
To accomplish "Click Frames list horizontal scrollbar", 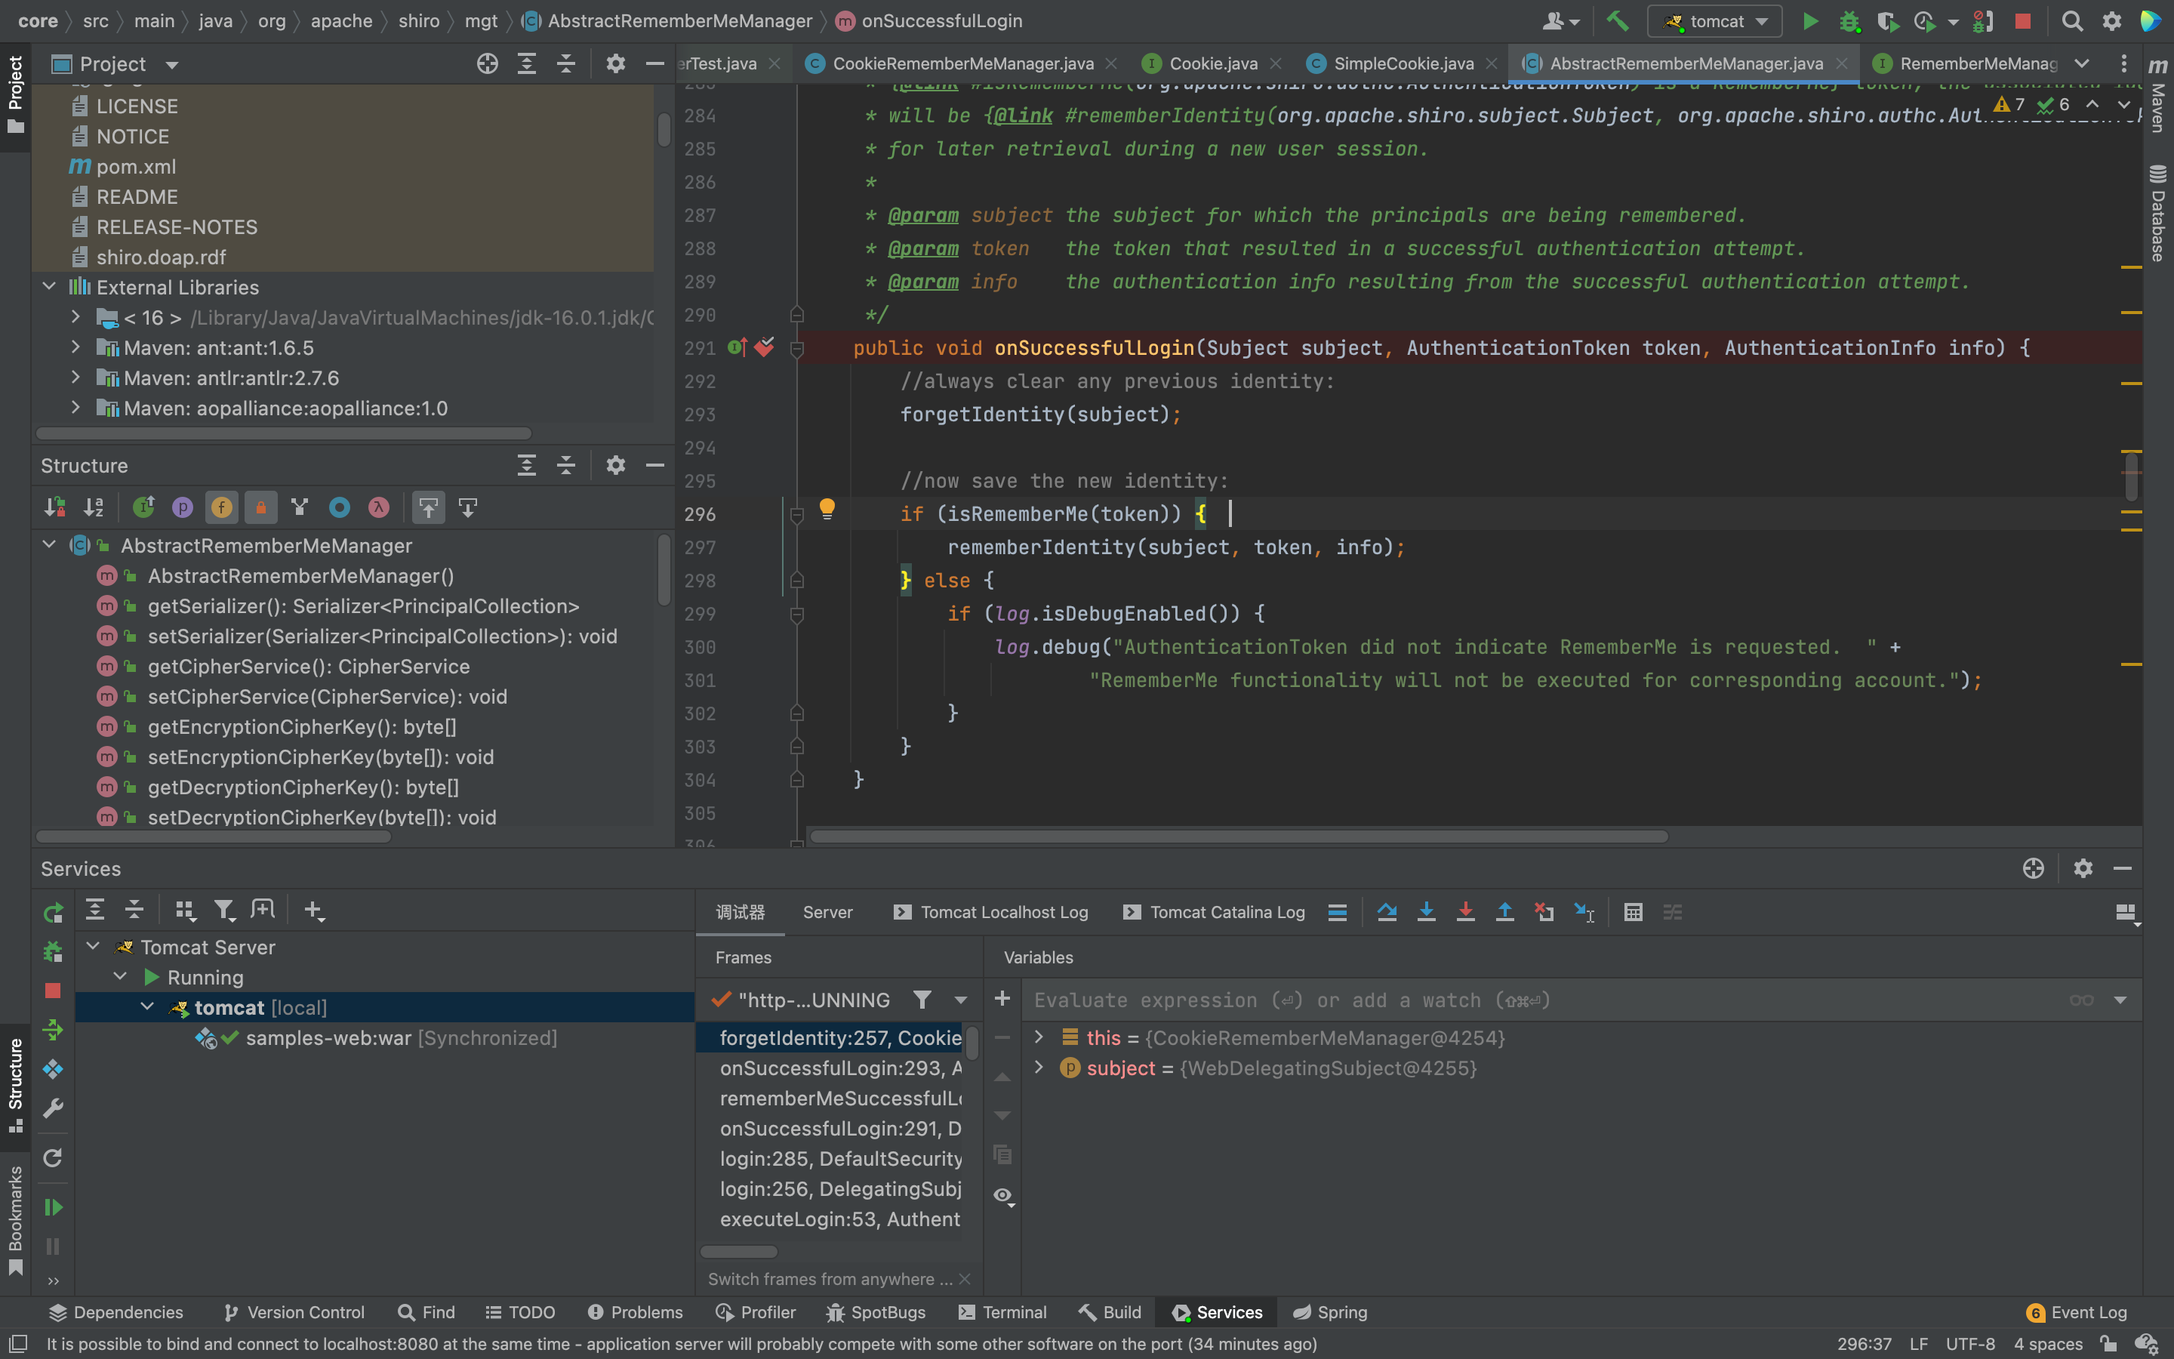I will tap(738, 1251).
